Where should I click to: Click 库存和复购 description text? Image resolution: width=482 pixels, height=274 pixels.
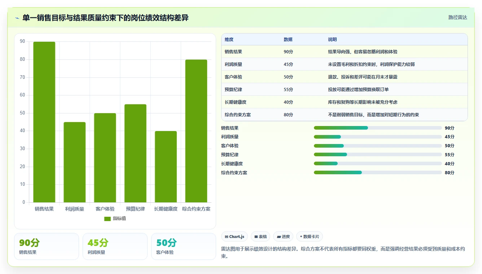pyautogui.click(x=363, y=102)
